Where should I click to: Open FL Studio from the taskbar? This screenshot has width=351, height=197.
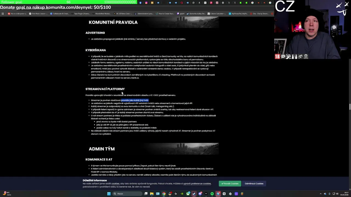click(242, 194)
